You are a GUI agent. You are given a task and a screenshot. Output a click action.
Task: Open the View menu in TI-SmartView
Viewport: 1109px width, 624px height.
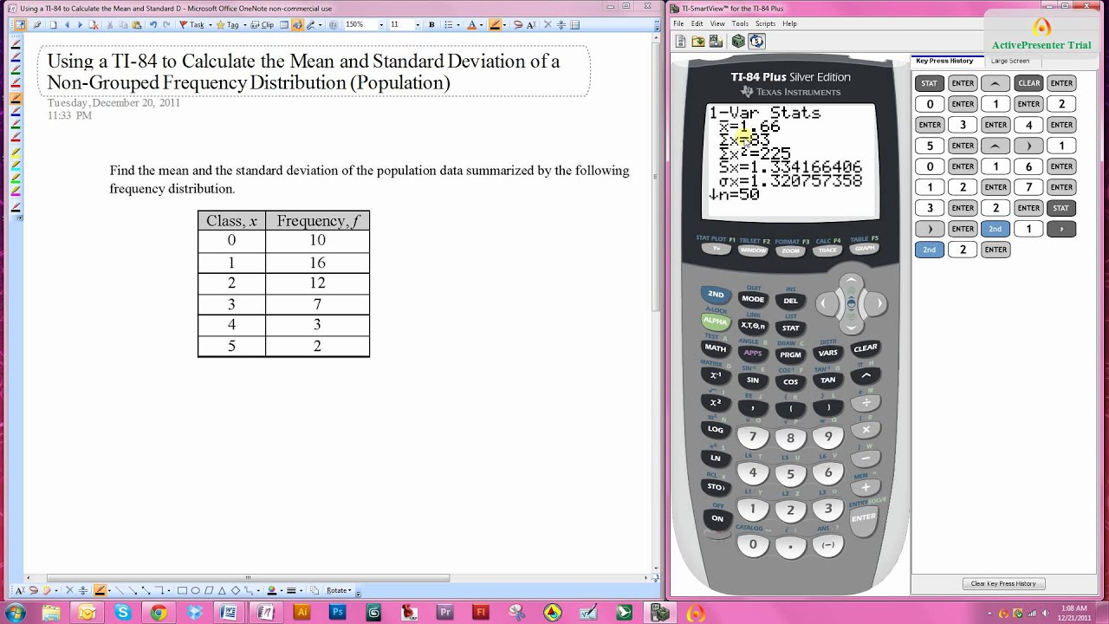tap(717, 23)
